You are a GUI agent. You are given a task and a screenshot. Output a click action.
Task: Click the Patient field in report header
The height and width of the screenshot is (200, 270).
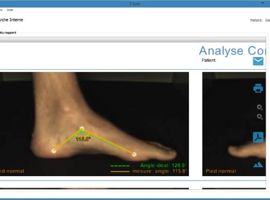[x=209, y=60]
